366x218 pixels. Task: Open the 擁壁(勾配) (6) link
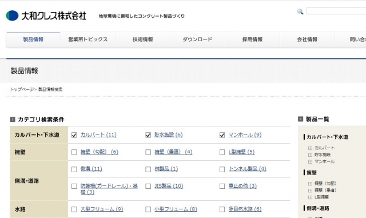(x=100, y=152)
